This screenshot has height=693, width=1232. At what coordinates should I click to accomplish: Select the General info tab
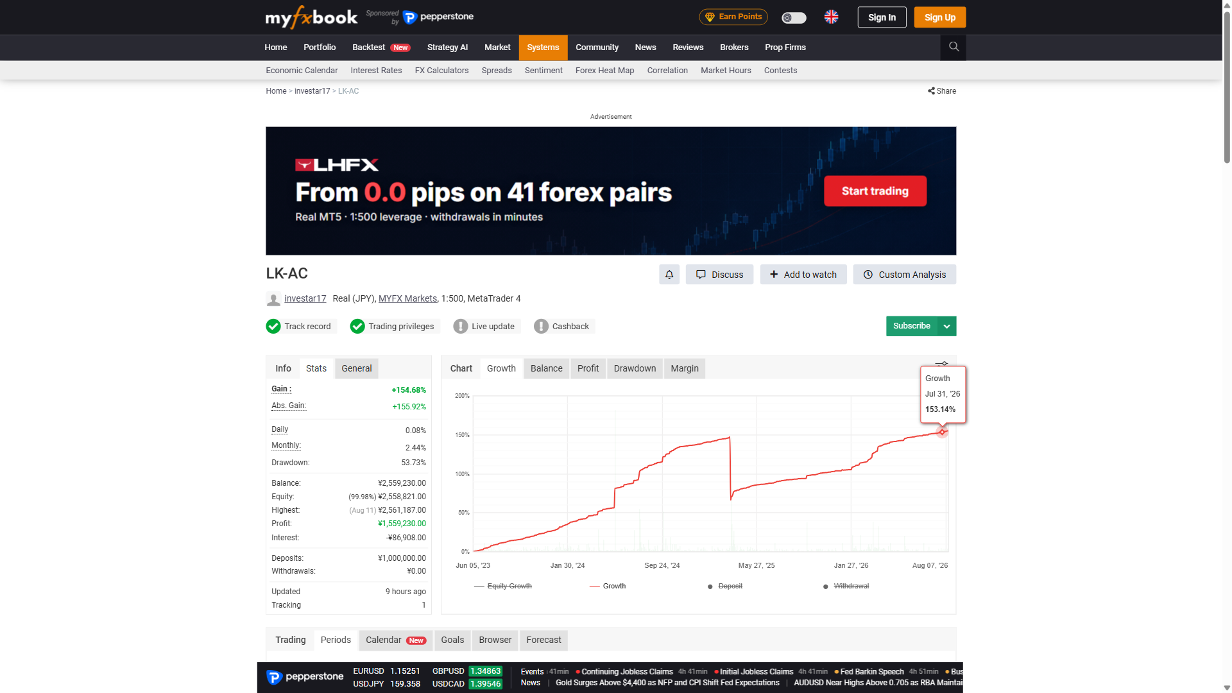tap(357, 369)
